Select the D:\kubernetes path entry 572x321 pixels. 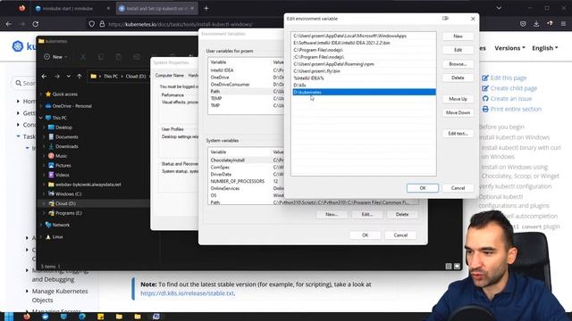[x=364, y=92]
